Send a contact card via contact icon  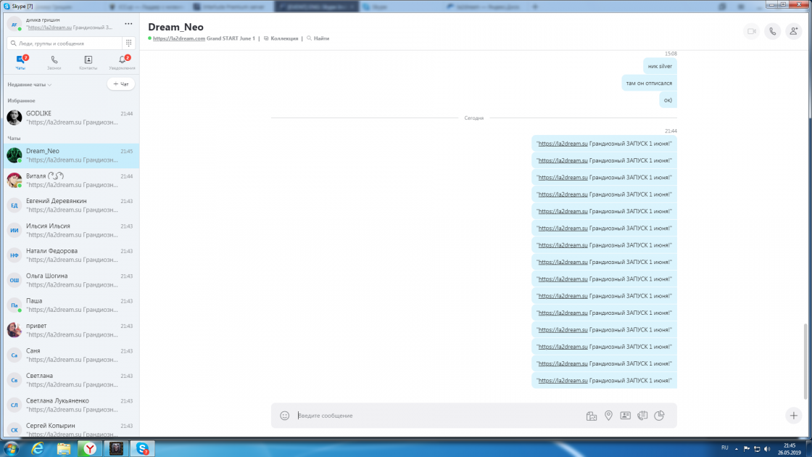point(625,416)
